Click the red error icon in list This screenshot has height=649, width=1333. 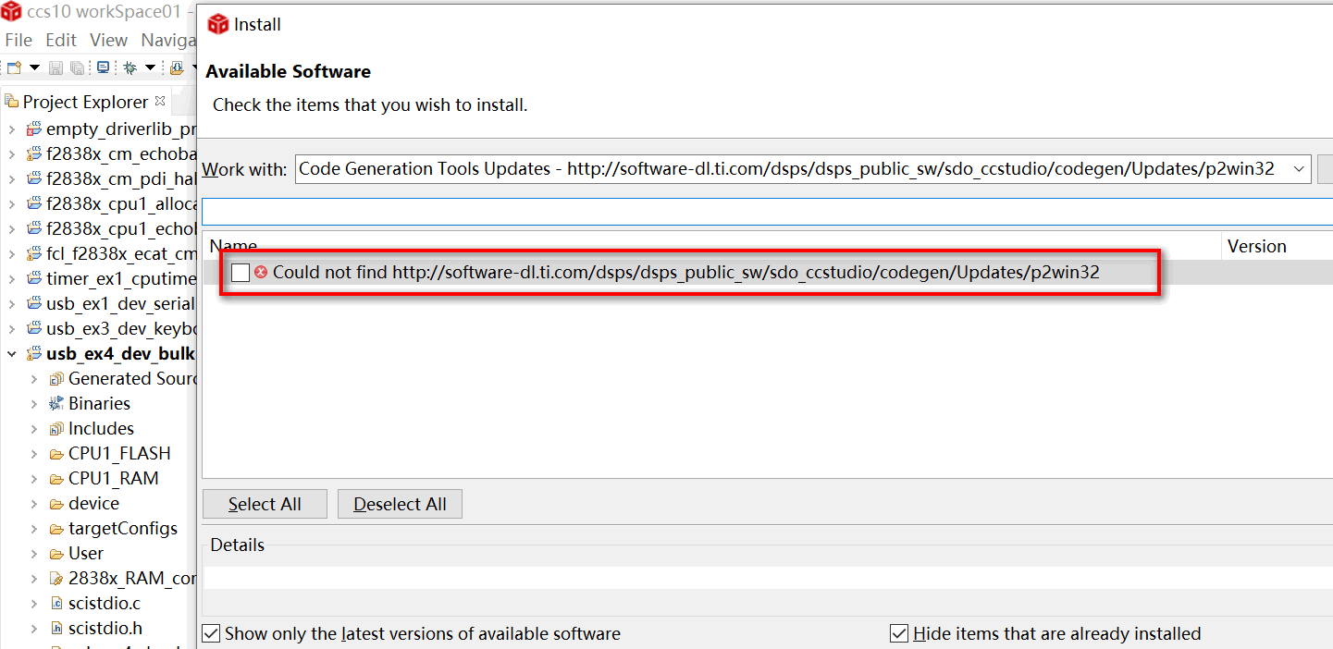261,273
